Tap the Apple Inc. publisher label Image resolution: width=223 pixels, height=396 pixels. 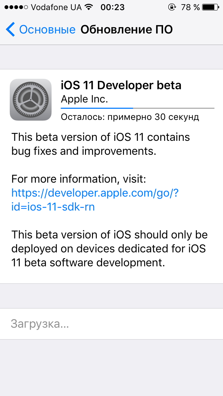84,99
